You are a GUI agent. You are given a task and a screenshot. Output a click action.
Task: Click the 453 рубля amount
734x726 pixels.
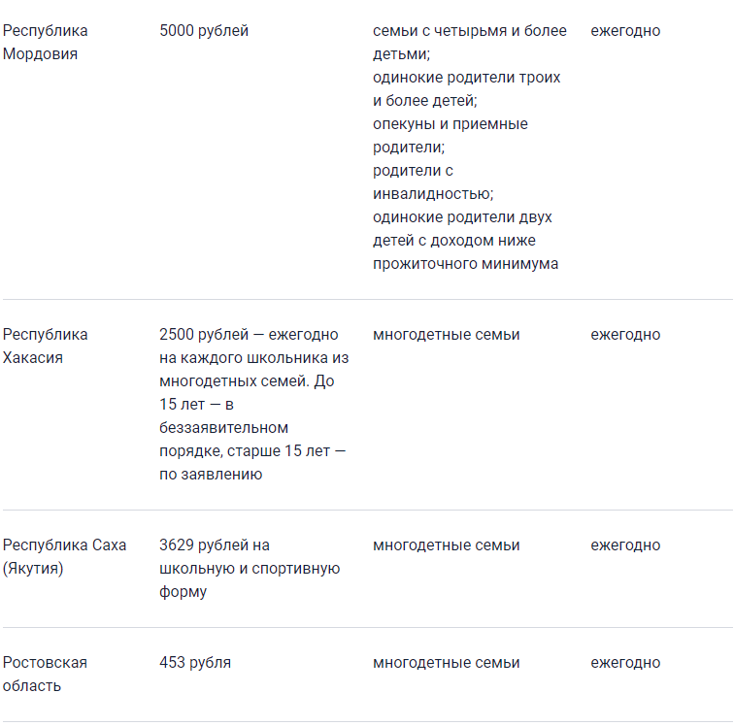coord(195,663)
